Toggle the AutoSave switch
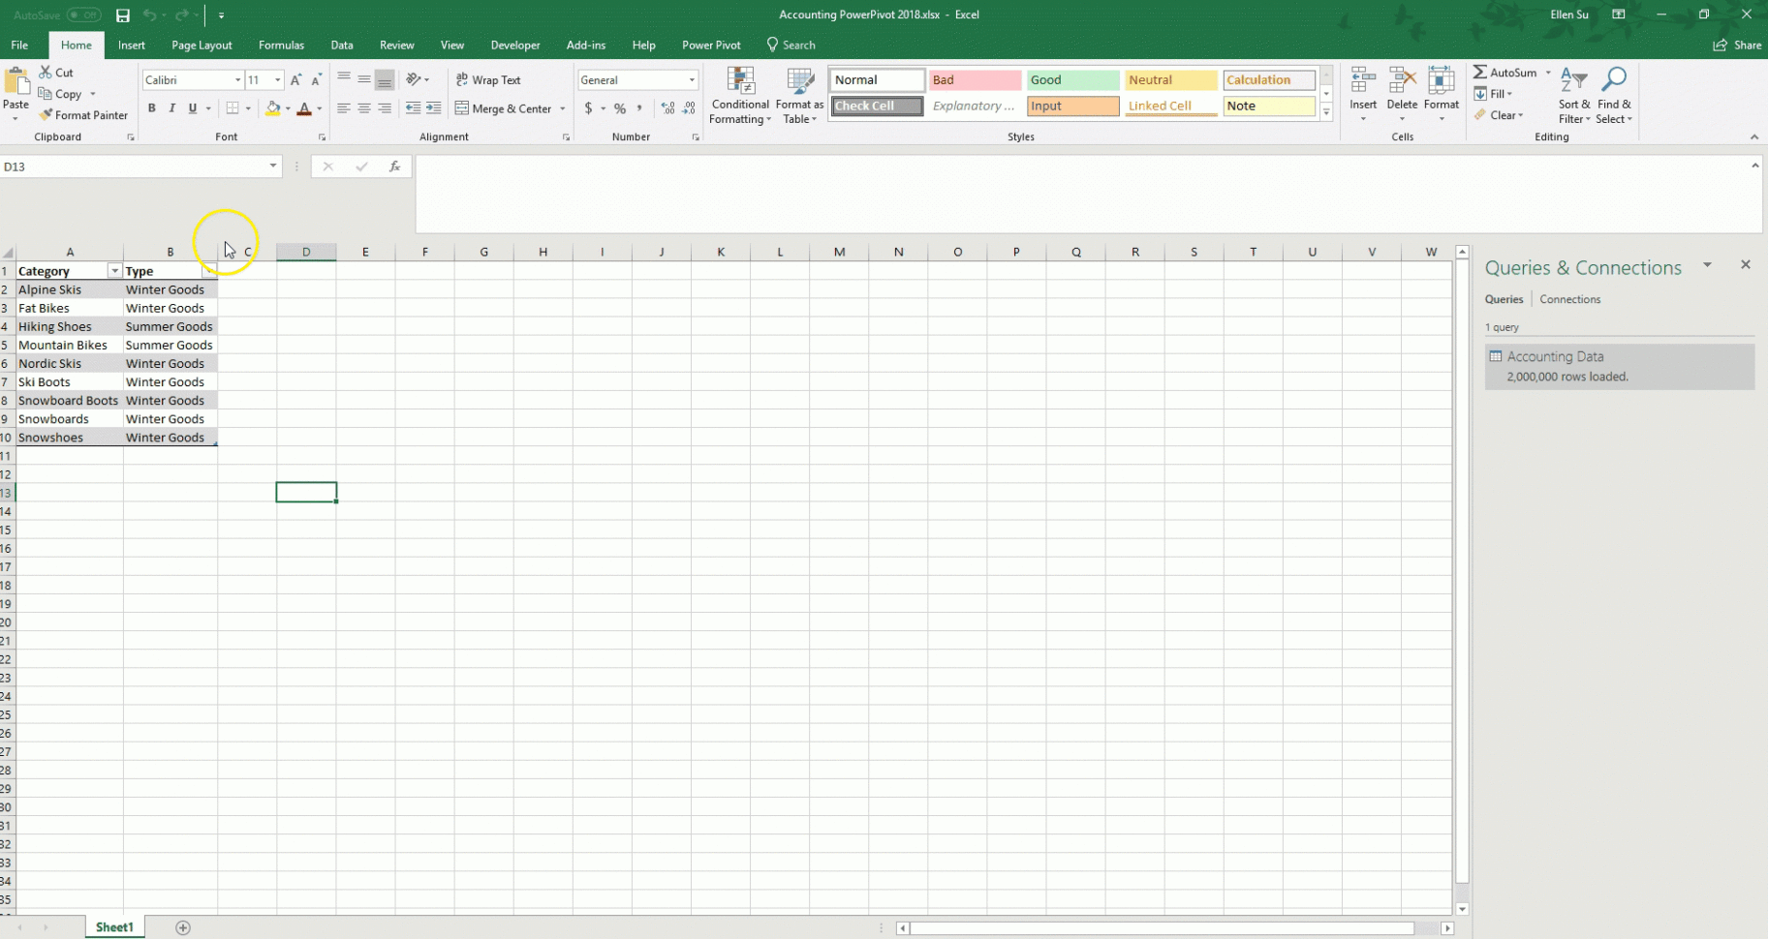1768x939 pixels. [83, 15]
